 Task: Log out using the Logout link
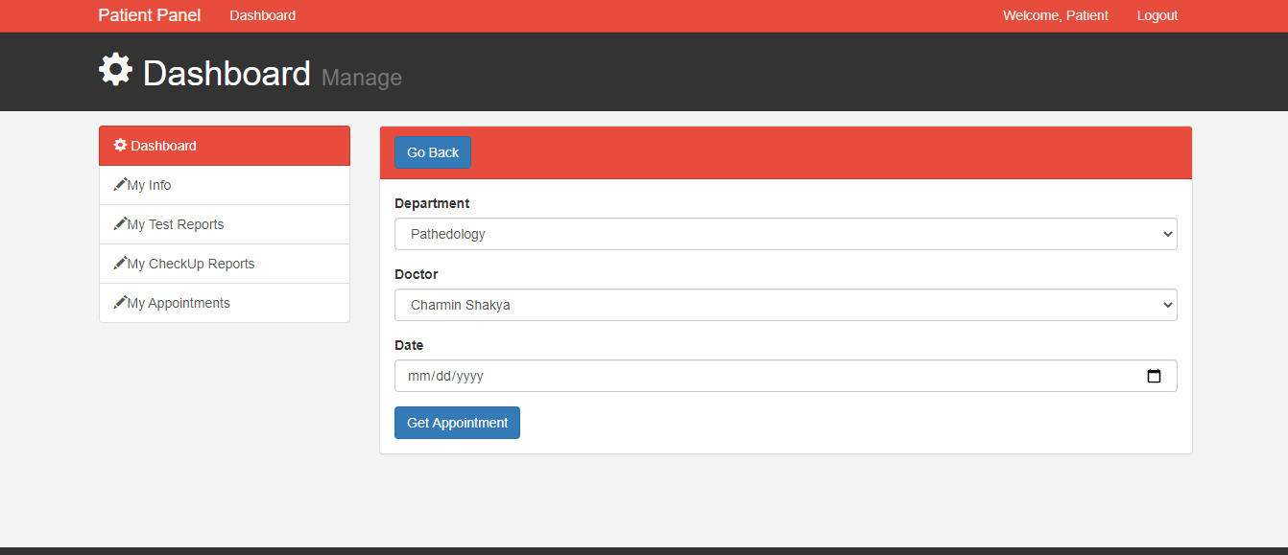coord(1157,15)
